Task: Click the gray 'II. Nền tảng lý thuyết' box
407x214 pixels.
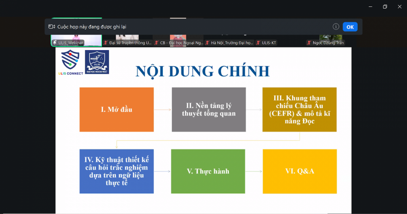Action: coord(209,109)
